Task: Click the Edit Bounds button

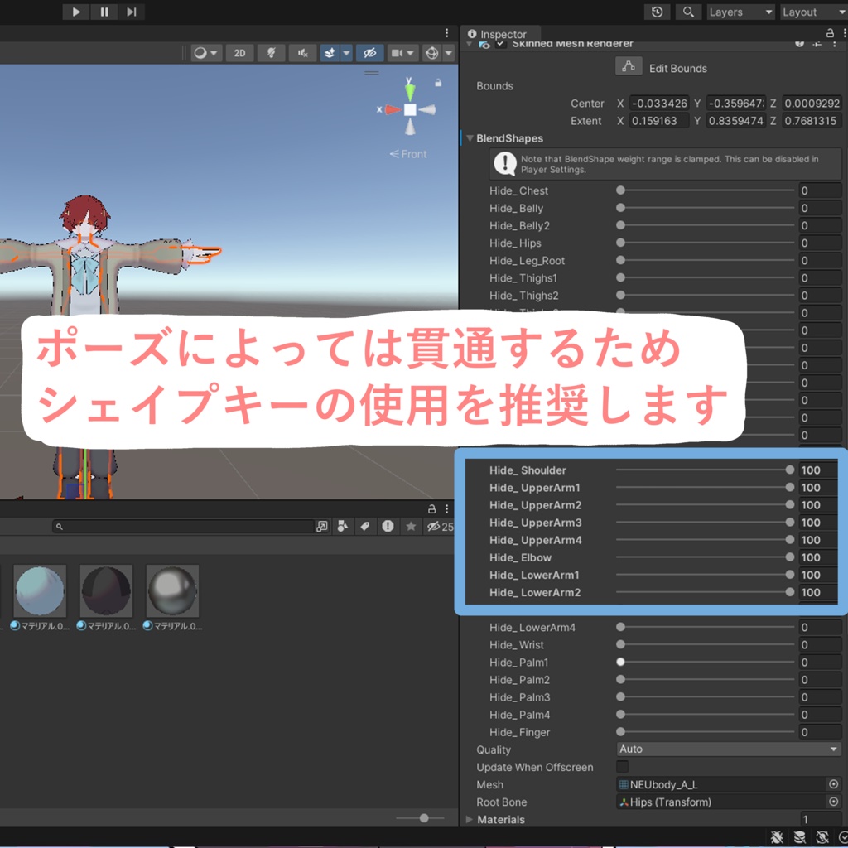Action: click(x=629, y=67)
